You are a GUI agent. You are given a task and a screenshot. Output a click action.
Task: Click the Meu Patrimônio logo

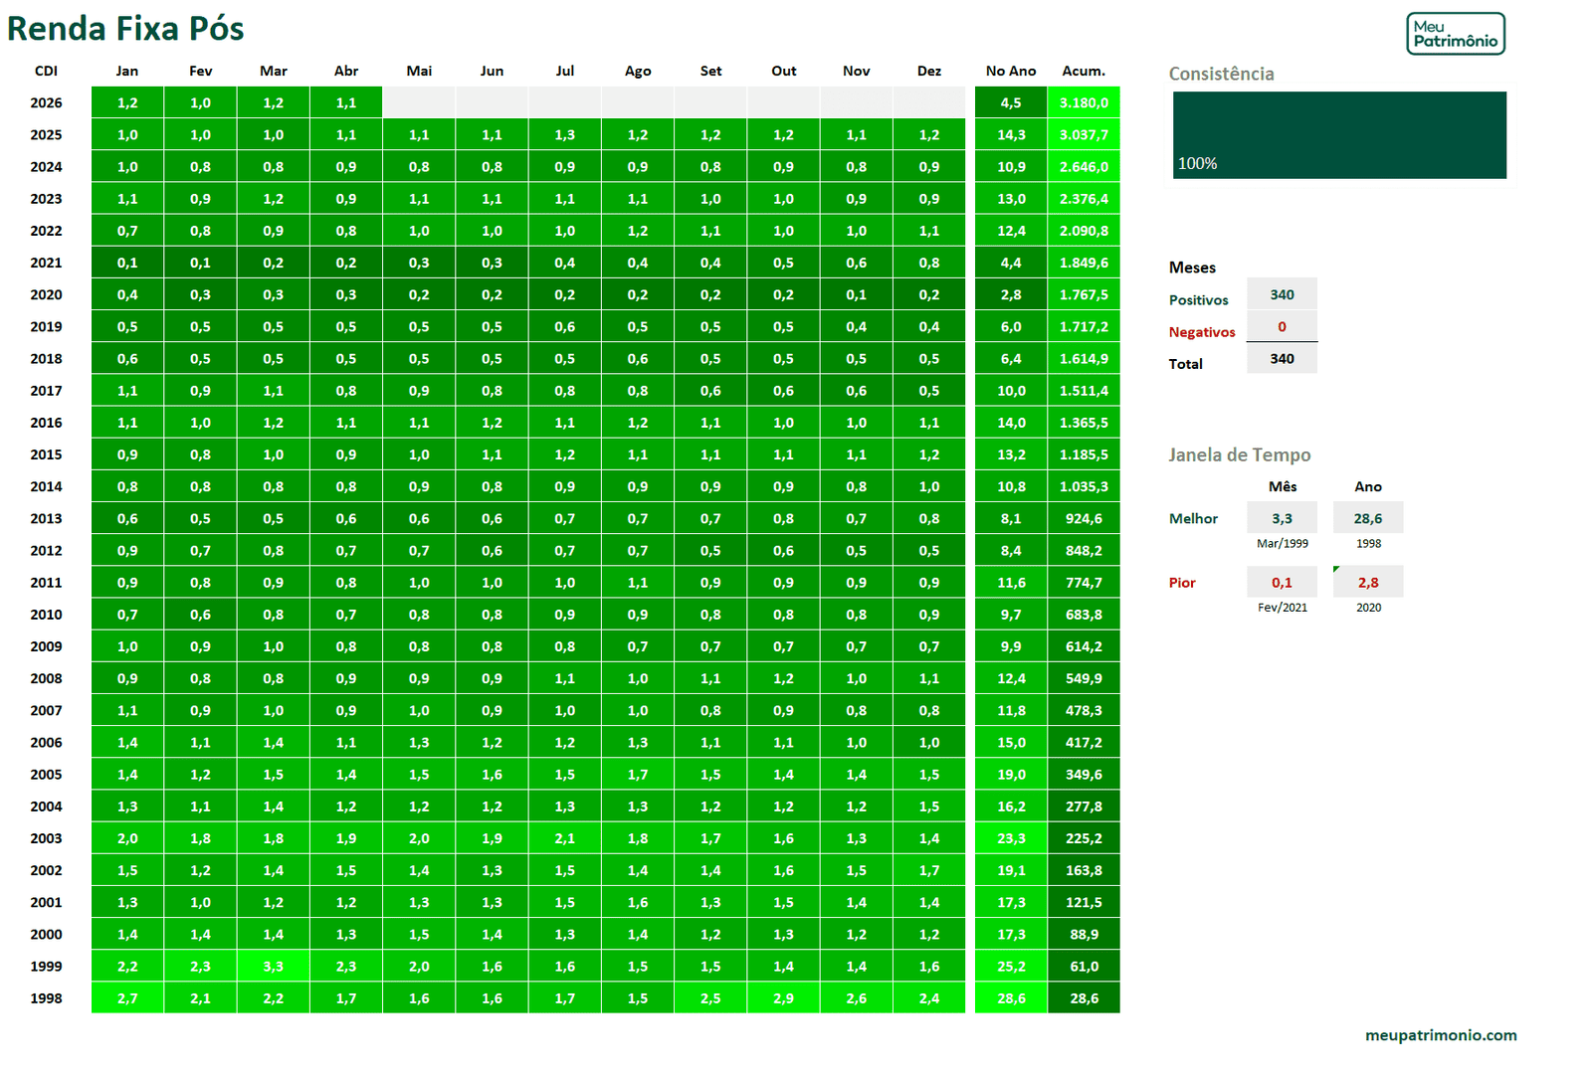1455,34
